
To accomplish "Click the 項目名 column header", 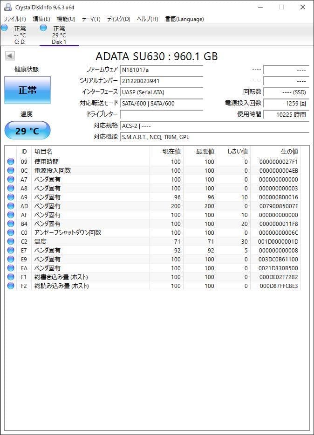I will tap(90, 152).
